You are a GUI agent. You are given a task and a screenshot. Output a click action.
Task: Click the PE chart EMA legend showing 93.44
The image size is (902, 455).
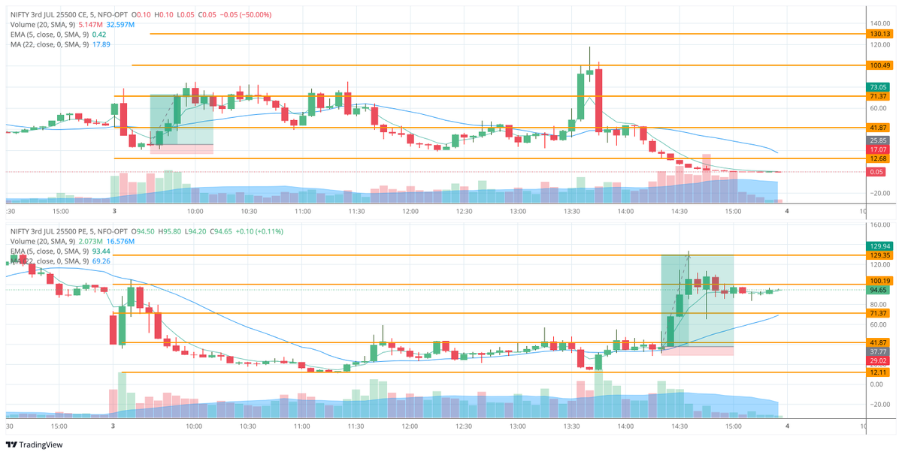coord(60,251)
